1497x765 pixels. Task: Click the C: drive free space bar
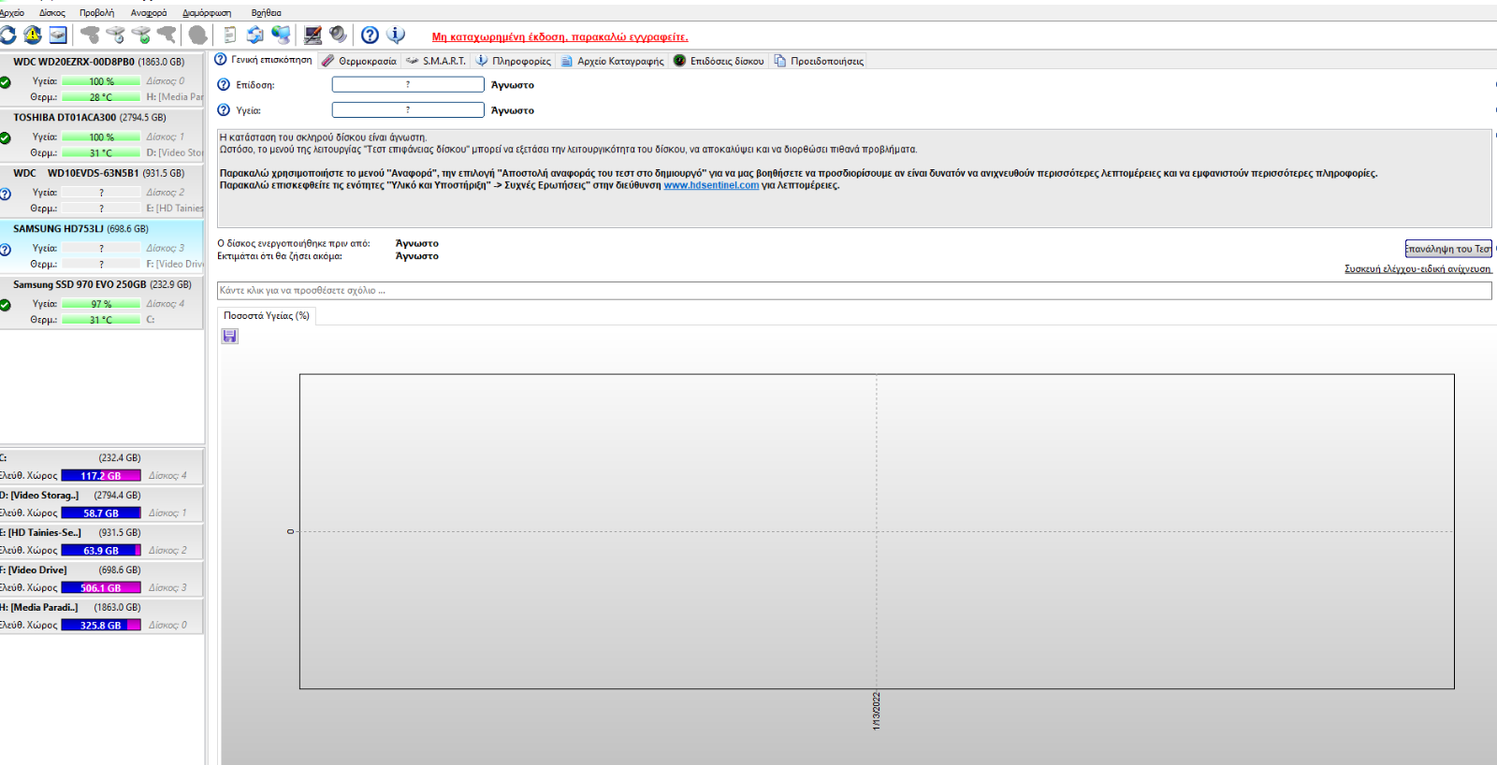[101, 476]
